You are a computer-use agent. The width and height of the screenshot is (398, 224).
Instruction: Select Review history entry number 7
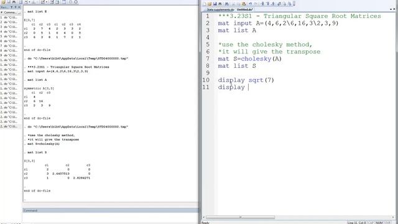(11, 45)
